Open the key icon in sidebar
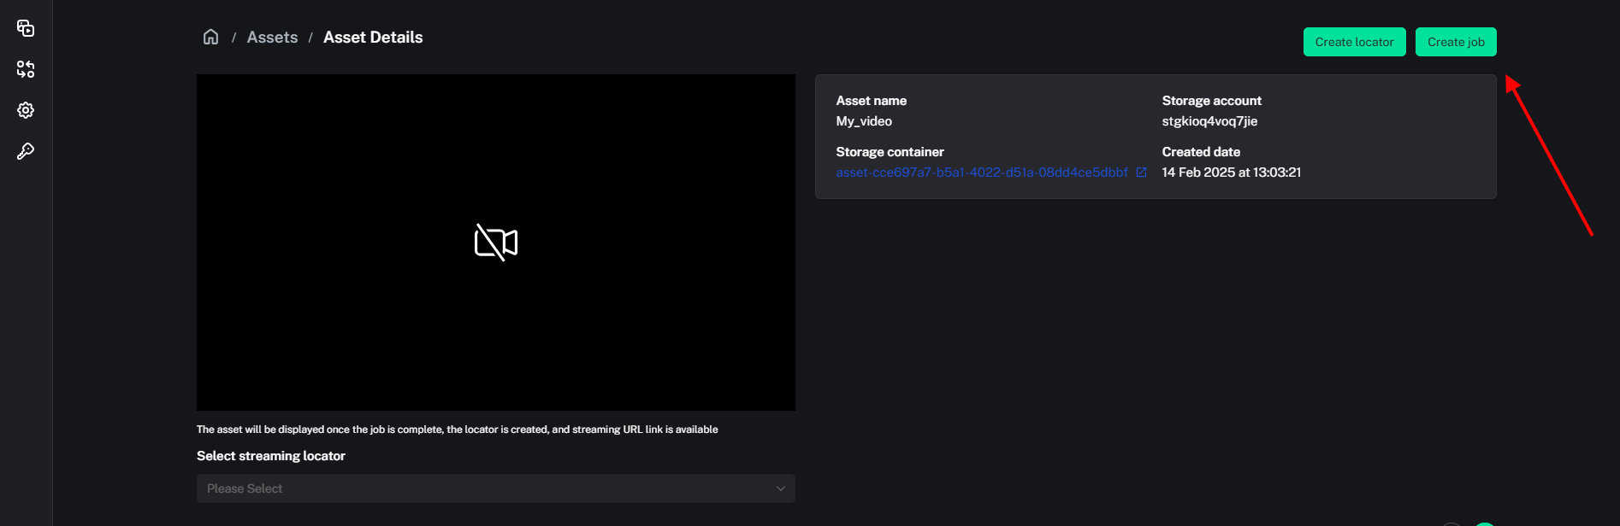1620x526 pixels. click(26, 151)
